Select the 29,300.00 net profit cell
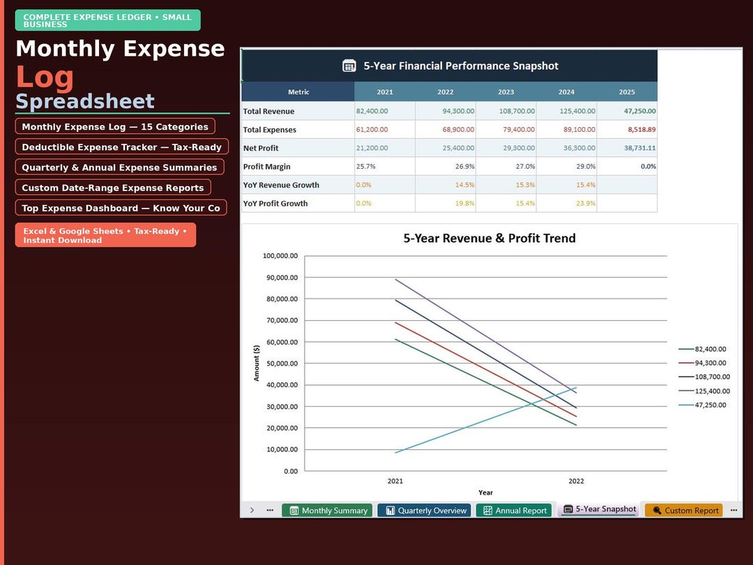 (505, 148)
